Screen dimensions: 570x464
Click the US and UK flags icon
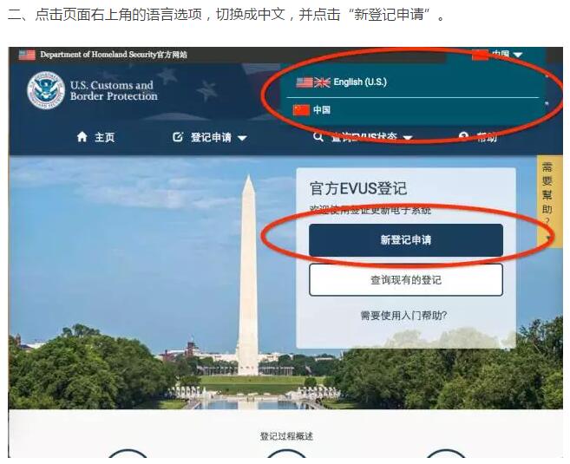[313, 82]
